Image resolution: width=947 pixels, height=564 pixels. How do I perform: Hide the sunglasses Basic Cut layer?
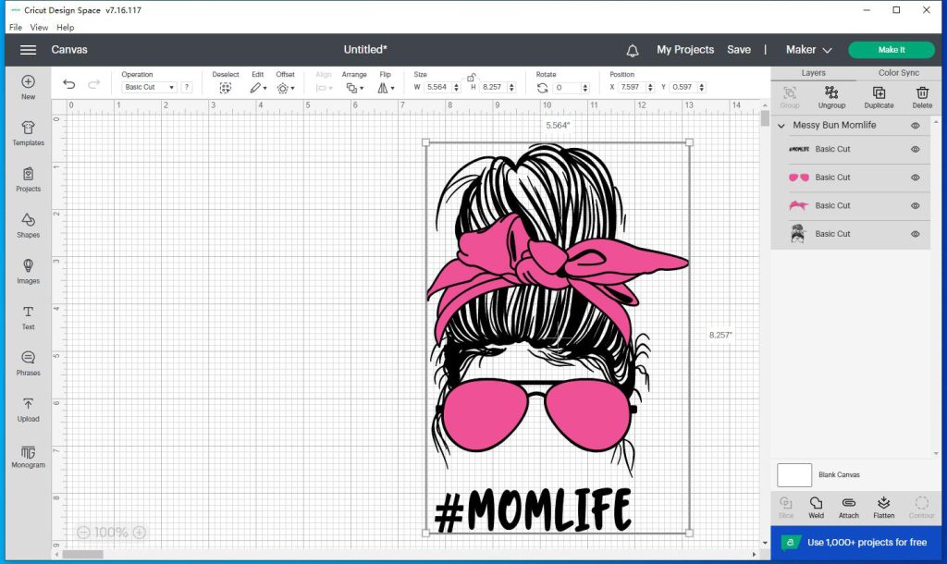tap(916, 177)
